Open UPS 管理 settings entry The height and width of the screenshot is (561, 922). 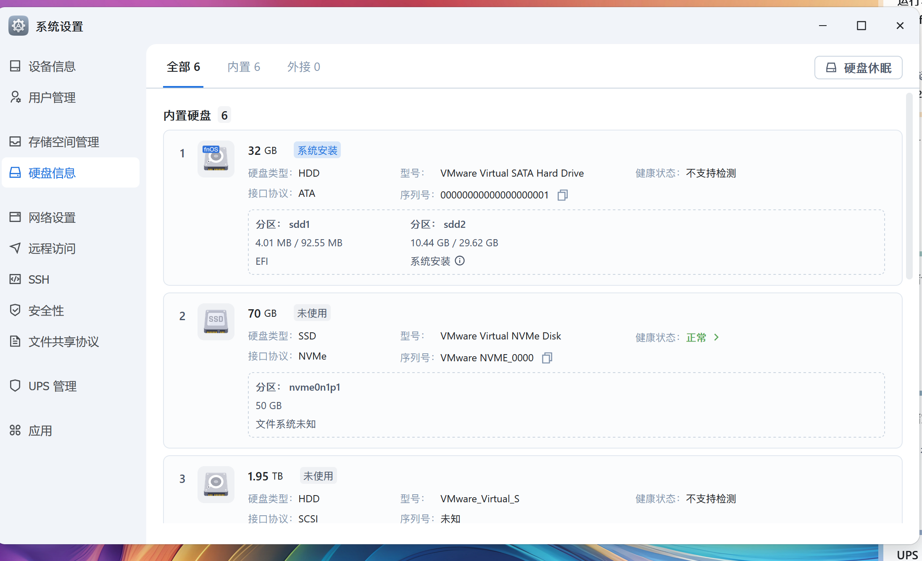(x=71, y=386)
